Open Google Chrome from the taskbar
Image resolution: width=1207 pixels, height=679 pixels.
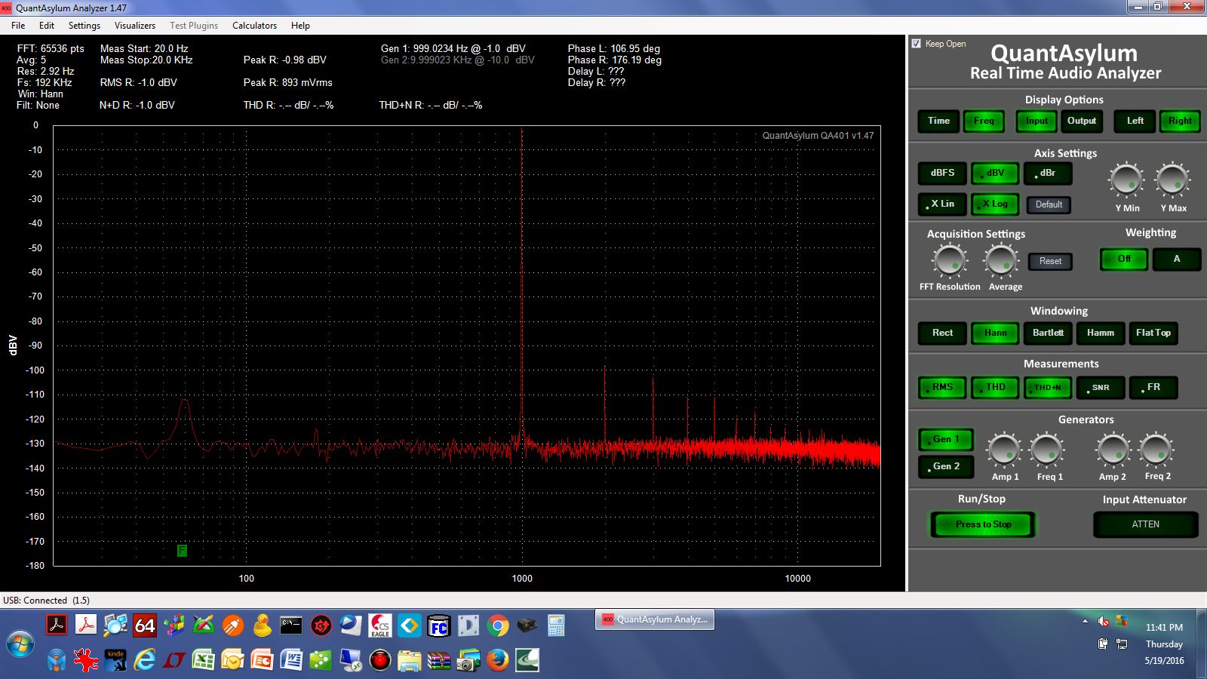498,625
